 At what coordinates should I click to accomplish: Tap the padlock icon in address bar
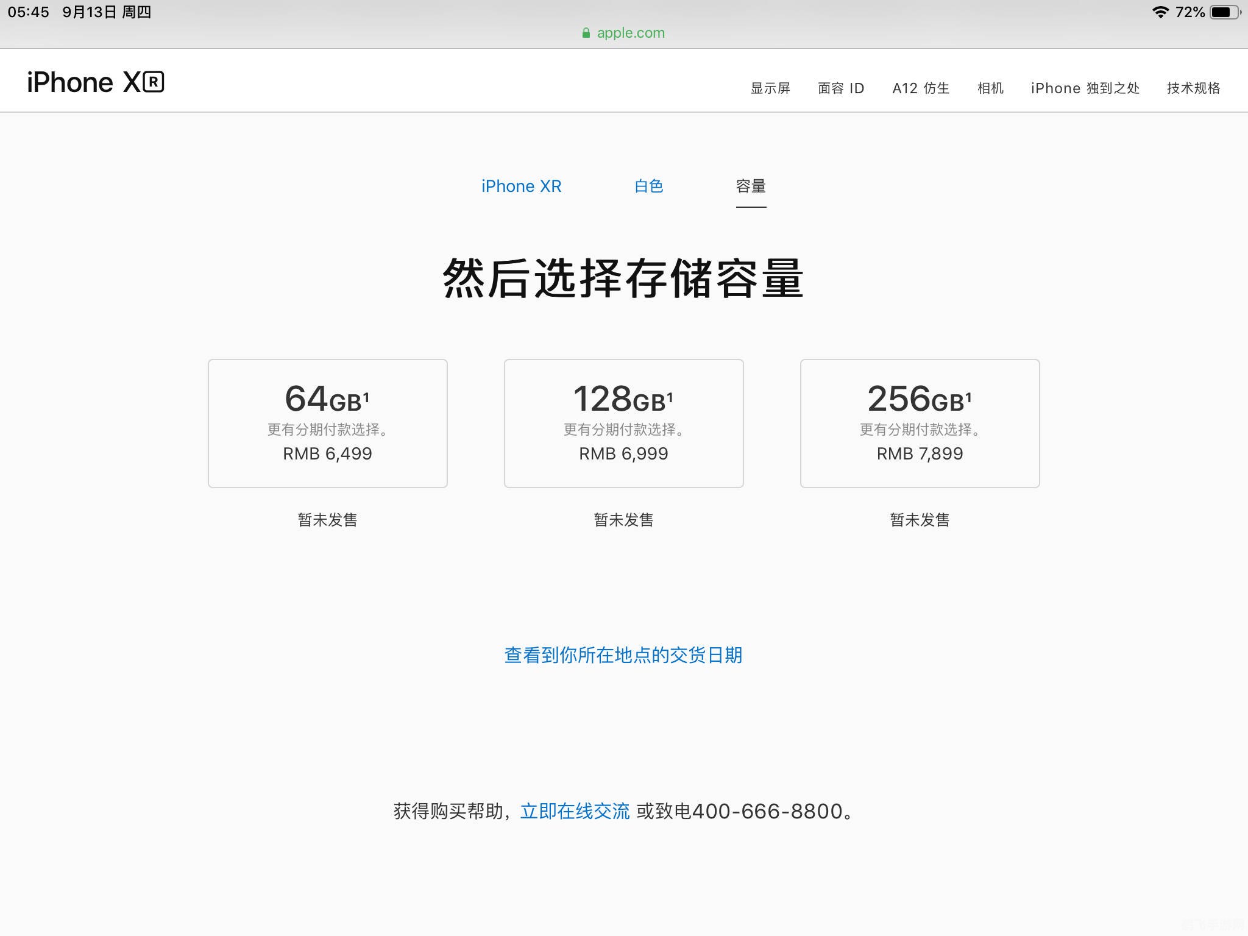(x=586, y=33)
